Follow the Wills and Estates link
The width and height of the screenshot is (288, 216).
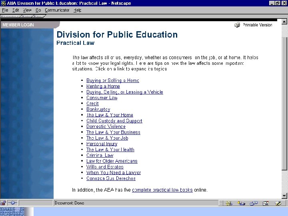click(105, 167)
